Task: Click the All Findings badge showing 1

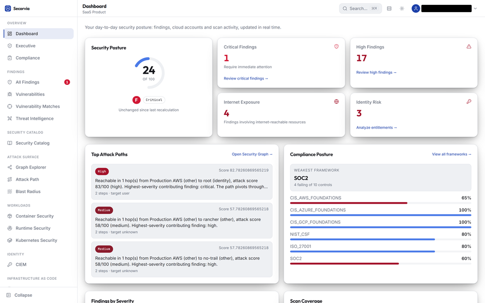Action: click(x=67, y=82)
